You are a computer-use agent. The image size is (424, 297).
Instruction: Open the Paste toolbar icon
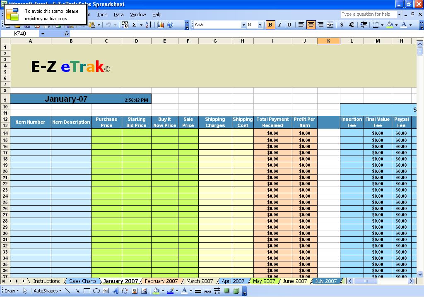[x=92, y=25]
